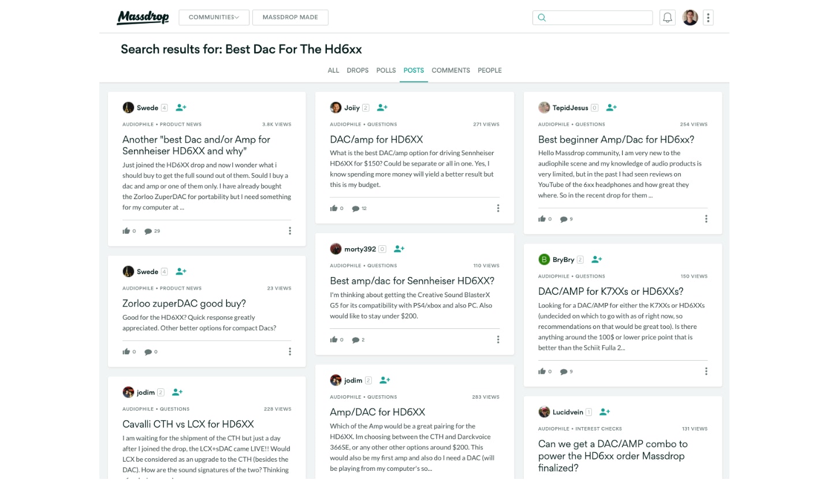Switch to the Comments results tab
The width and height of the screenshot is (823, 483).
point(450,70)
